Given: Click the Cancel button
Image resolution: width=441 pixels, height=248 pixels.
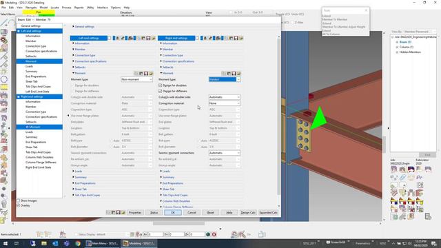Looking at the screenshot, I should [x=192, y=213].
